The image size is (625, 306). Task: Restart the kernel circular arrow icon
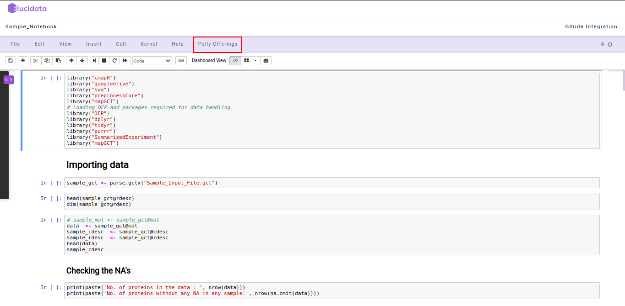[x=114, y=60]
